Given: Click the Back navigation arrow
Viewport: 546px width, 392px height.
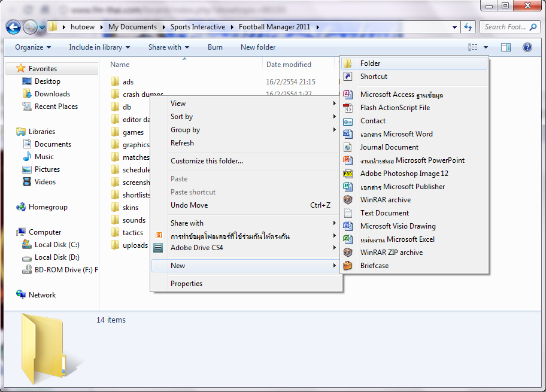Looking at the screenshot, I should click(x=14, y=27).
